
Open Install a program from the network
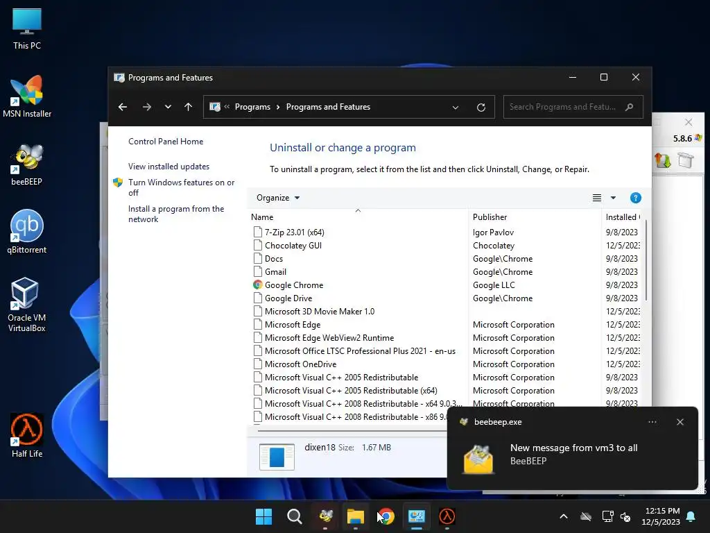click(176, 214)
